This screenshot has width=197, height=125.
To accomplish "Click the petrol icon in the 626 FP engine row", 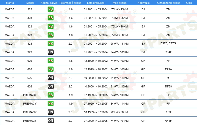I will 50,60.
